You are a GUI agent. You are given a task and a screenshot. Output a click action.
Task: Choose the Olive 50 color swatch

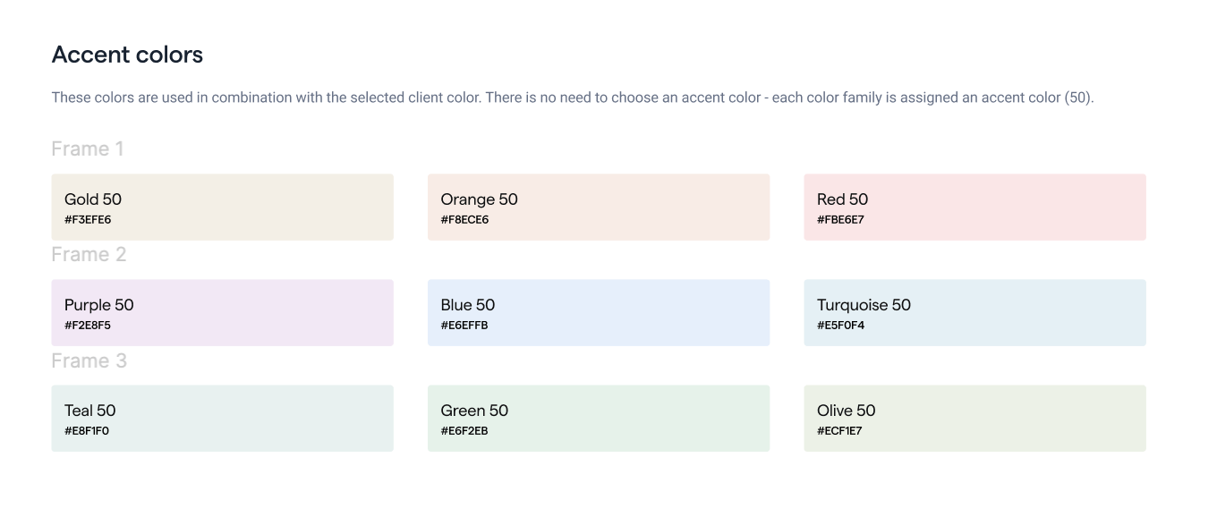(x=974, y=418)
